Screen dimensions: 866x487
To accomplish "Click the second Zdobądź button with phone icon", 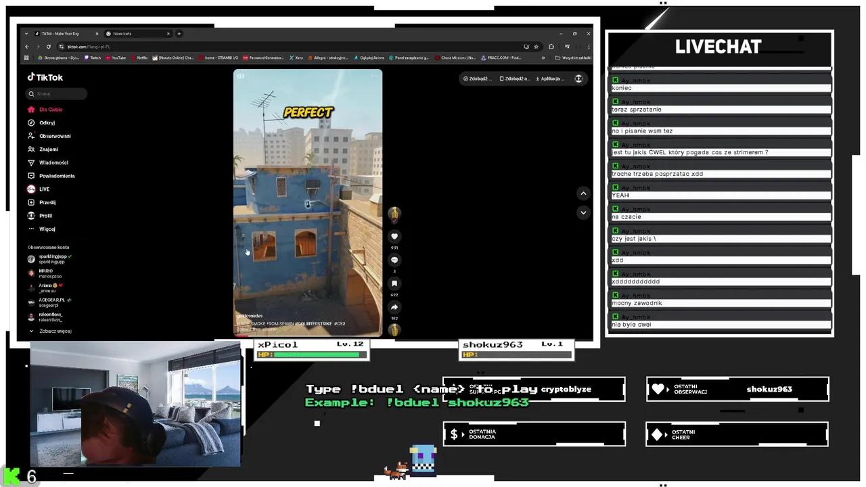I will pyautogui.click(x=515, y=78).
